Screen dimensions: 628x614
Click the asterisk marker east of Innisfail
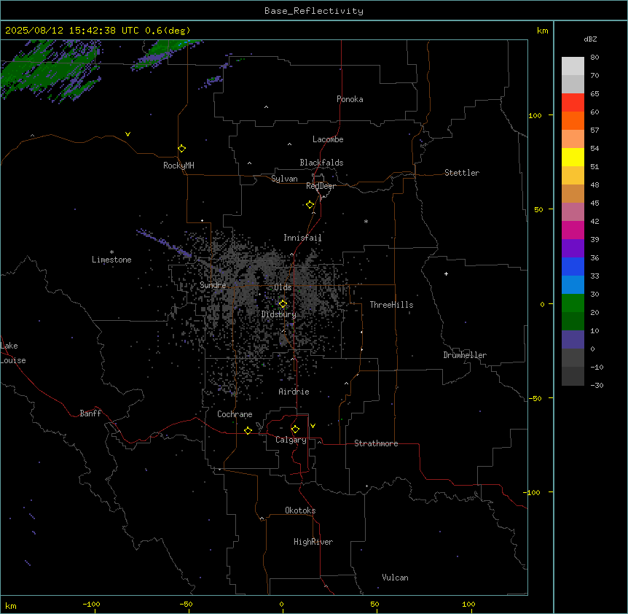coord(366,221)
